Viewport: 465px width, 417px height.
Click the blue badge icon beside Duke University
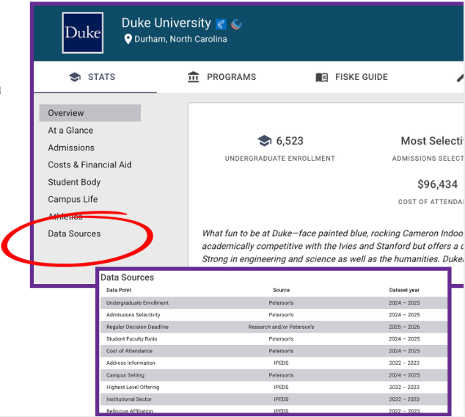pyautogui.click(x=221, y=24)
